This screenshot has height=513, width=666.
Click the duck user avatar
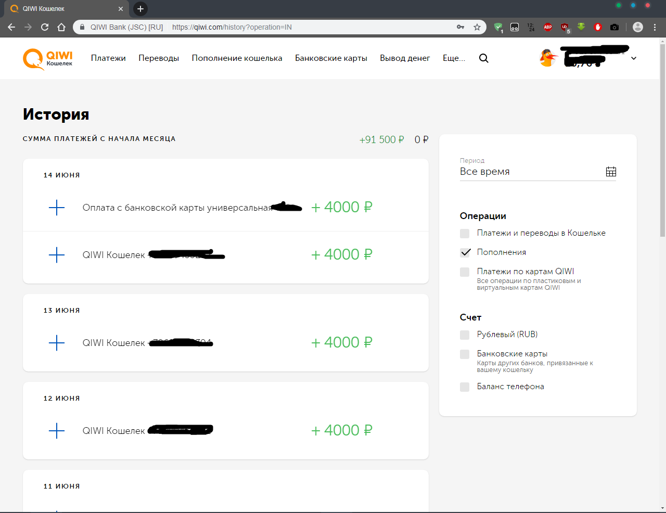point(548,58)
